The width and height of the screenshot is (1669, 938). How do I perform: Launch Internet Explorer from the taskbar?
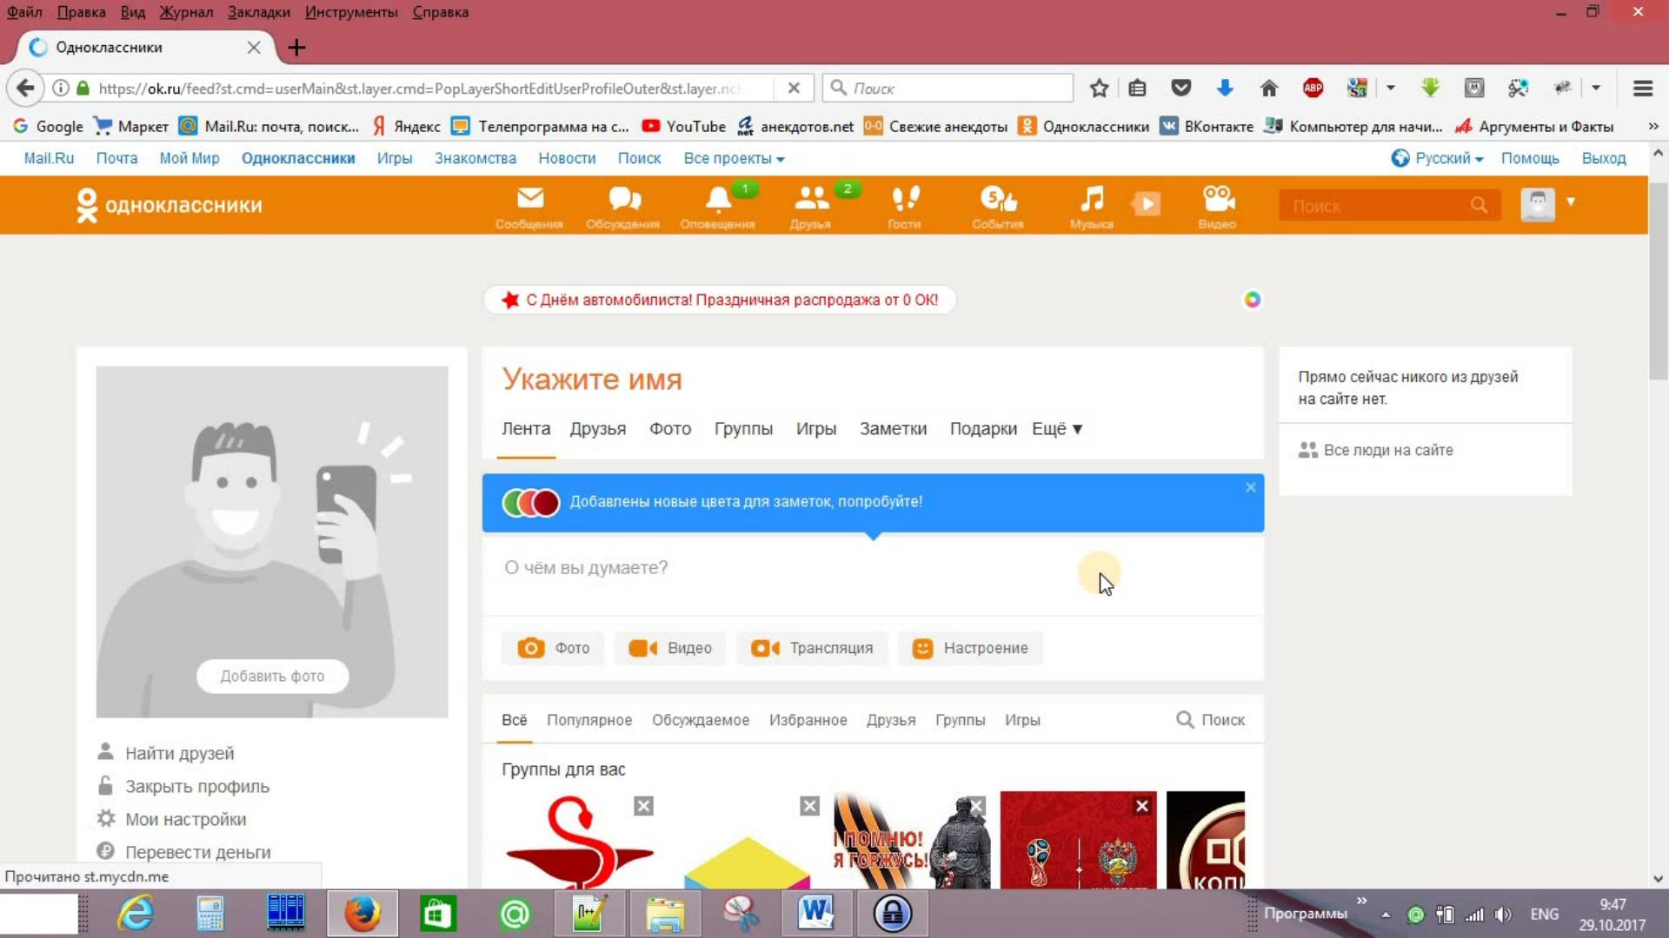pyautogui.click(x=136, y=914)
